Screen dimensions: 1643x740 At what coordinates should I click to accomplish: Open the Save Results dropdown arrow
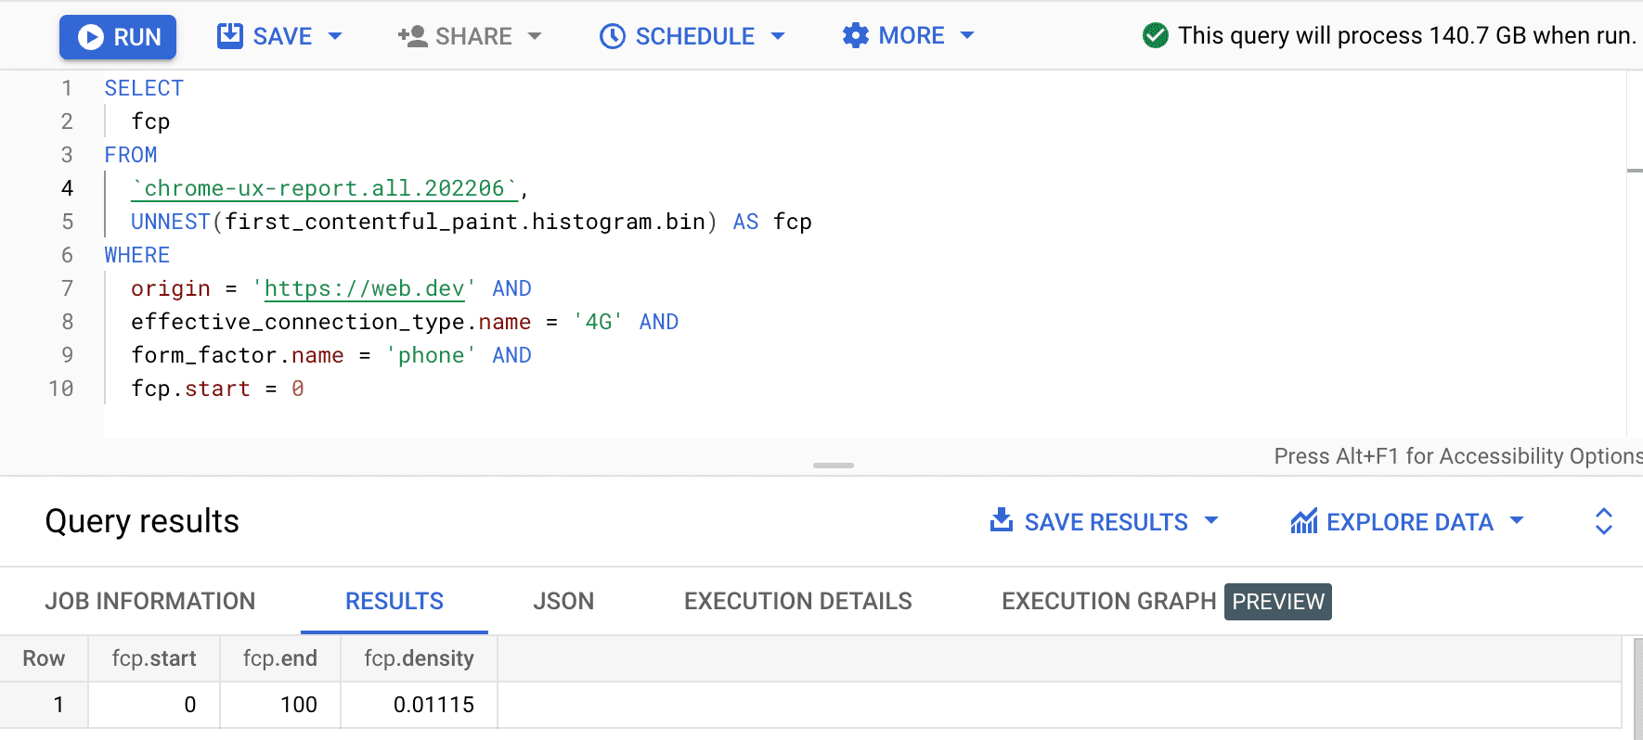1211,521
